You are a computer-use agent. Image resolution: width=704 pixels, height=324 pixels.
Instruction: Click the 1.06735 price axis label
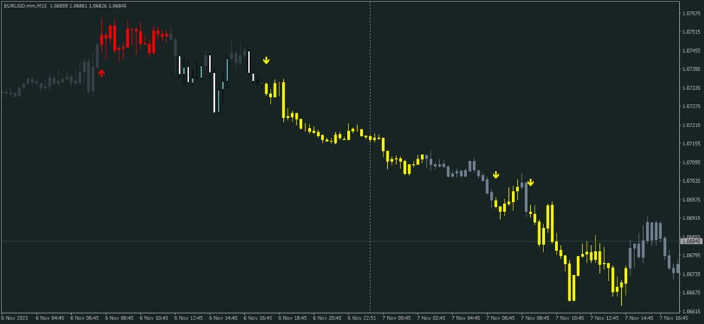point(692,274)
